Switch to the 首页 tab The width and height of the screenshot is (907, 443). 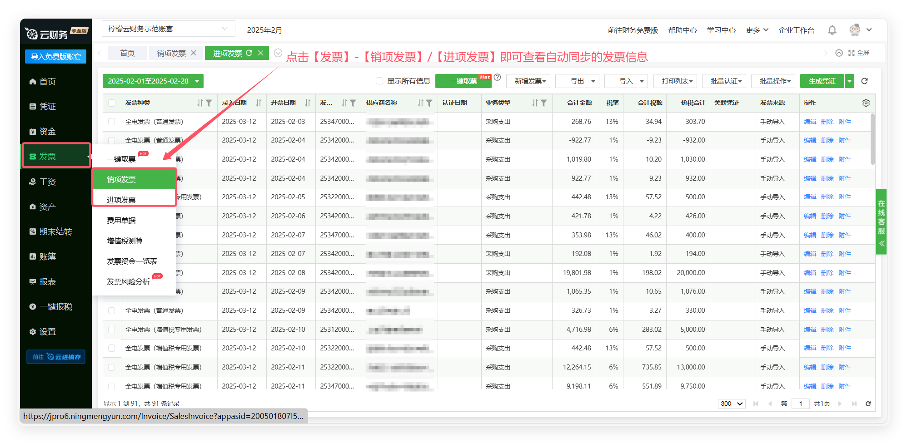(128, 53)
